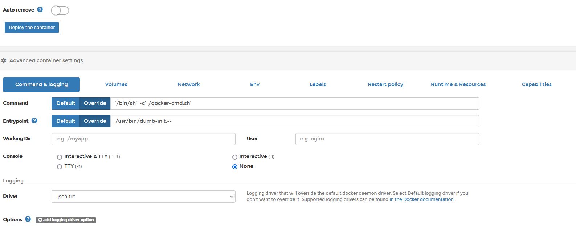576x232 pixels.
Task: Open the logging Driver dropdown
Action: (143, 197)
